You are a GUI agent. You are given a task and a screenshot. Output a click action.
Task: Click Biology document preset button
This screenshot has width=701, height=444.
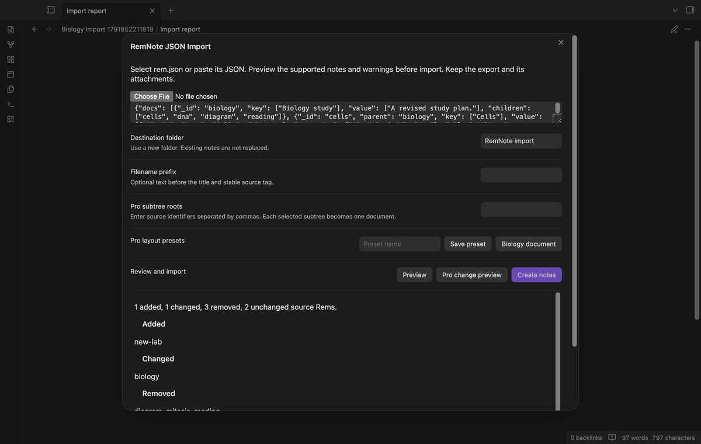(x=529, y=244)
